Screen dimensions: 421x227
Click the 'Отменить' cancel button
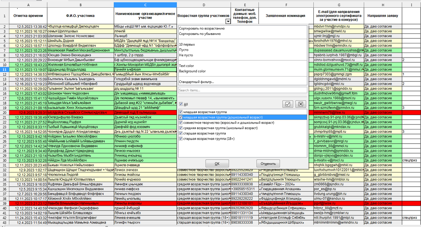268,163
